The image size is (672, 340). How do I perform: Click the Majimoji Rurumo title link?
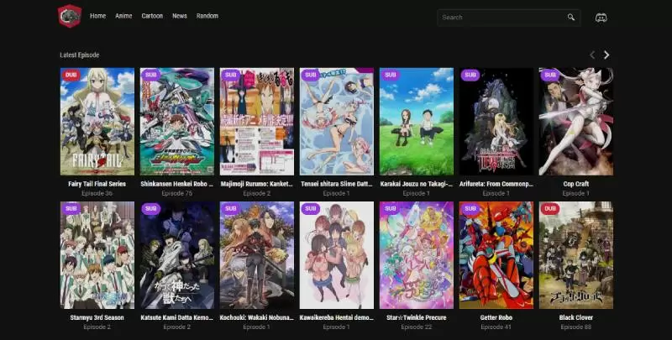click(257, 184)
